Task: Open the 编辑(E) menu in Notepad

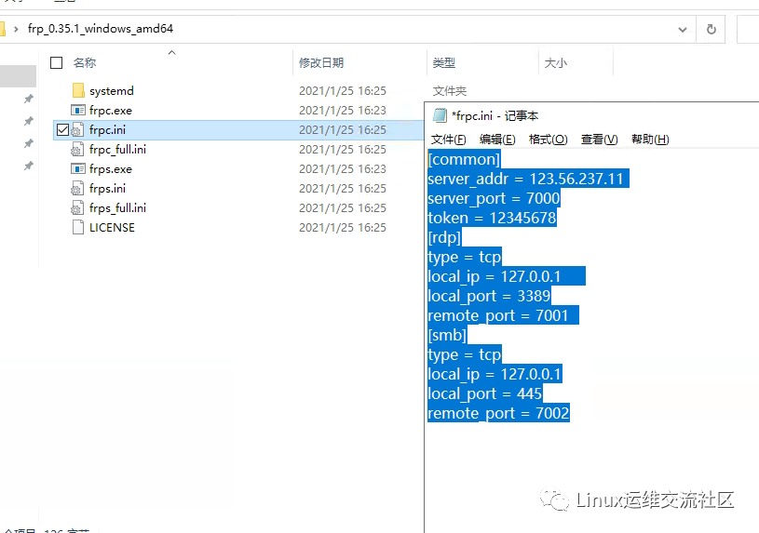Action: coord(497,140)
